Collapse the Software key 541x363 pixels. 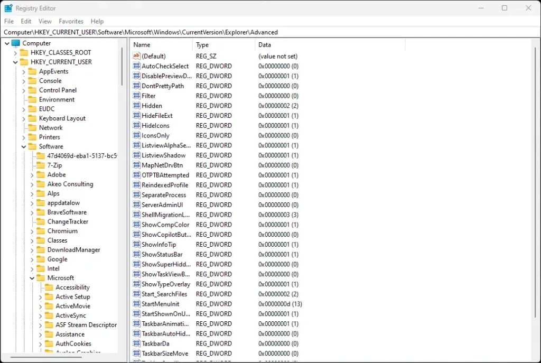pos(23,147)
